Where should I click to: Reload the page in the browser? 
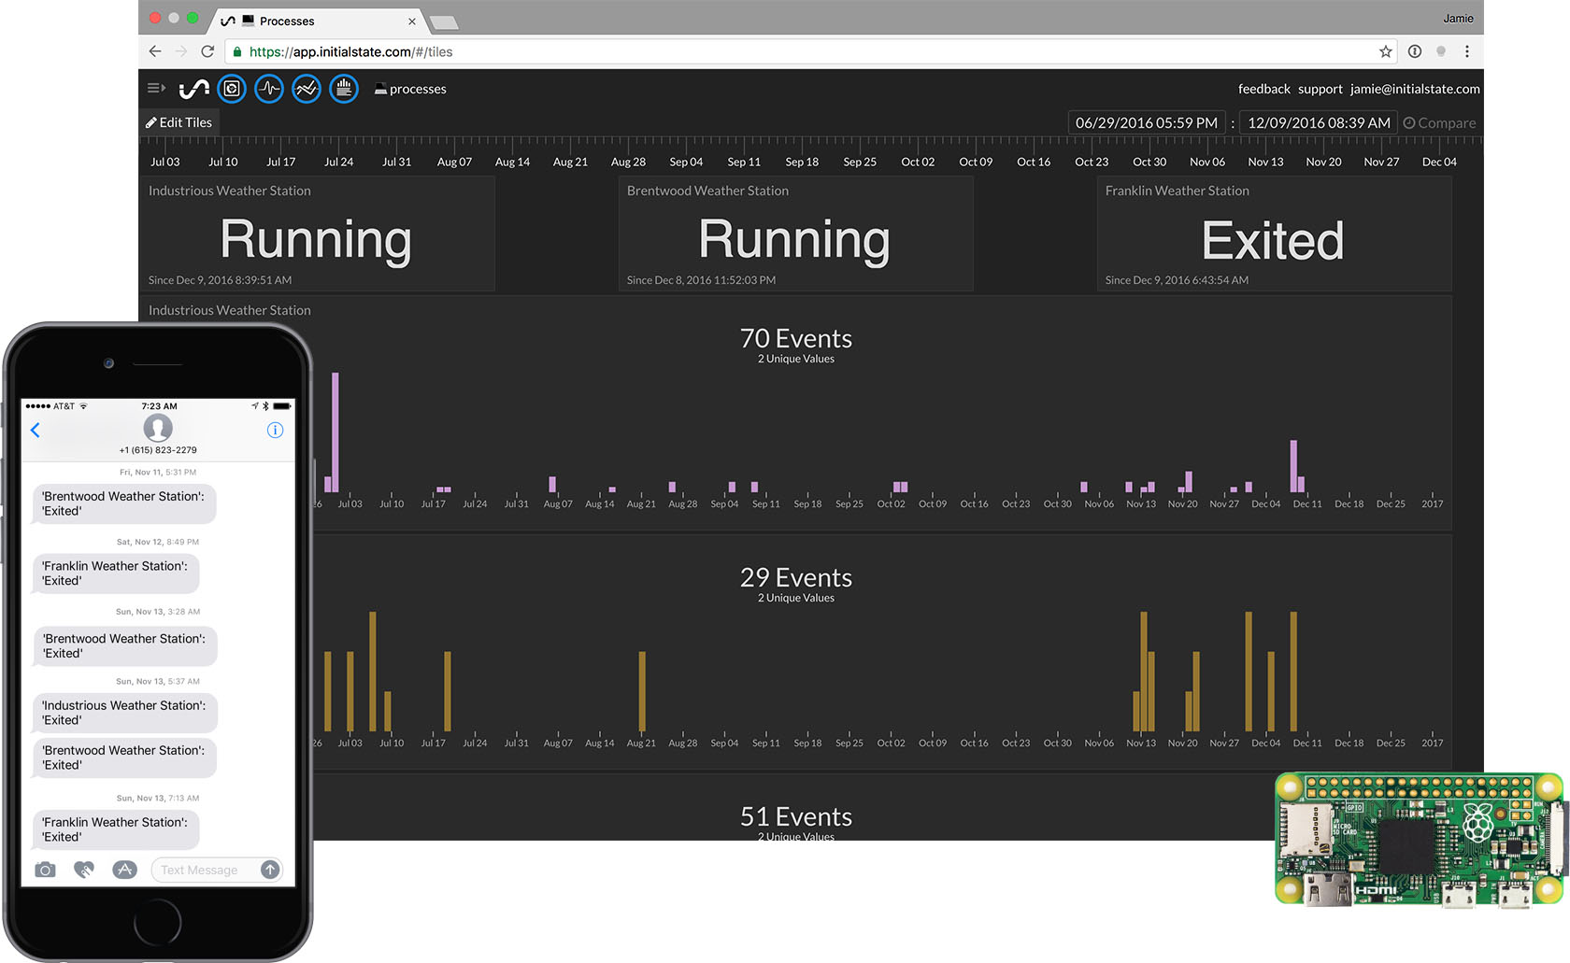pos(207,51)
